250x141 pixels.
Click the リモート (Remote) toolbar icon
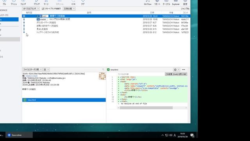[157, 3]
